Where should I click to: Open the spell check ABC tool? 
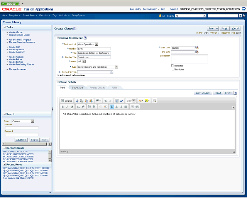click(98, 101)
